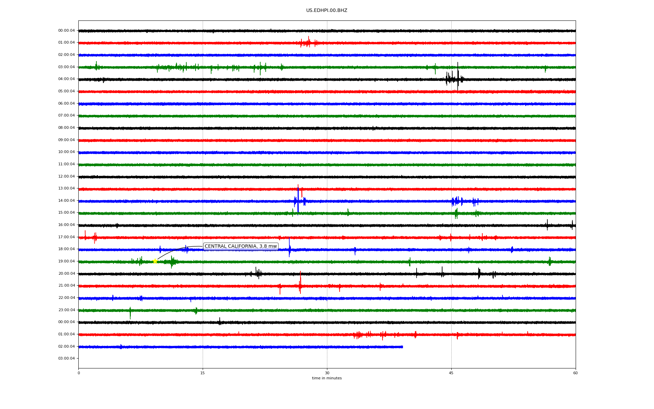Select the 16:00:04 trace label
654x409 pixels.
(66, 225)
